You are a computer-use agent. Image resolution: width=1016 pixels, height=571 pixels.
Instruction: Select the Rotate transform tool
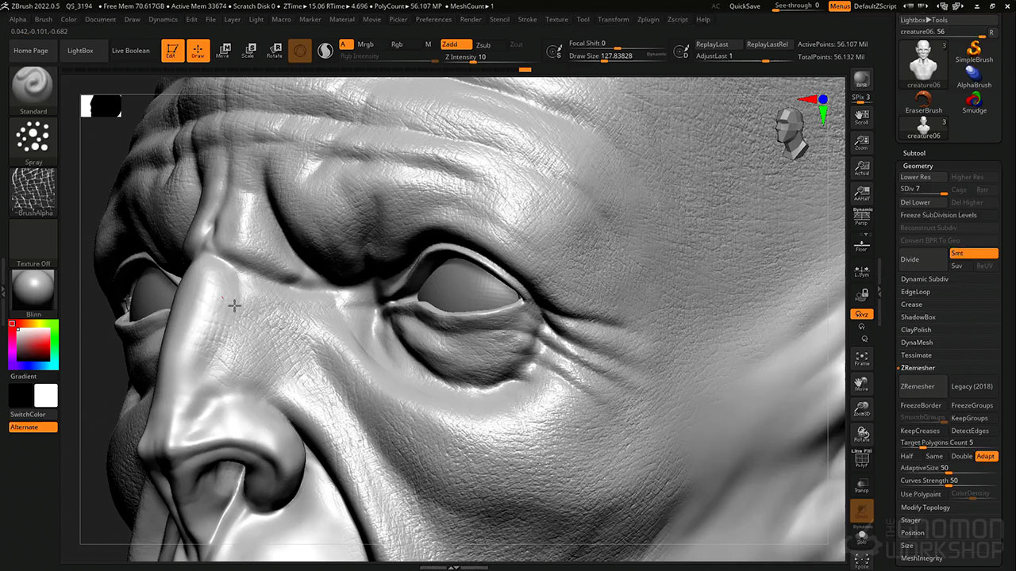[x=274, y=51]
